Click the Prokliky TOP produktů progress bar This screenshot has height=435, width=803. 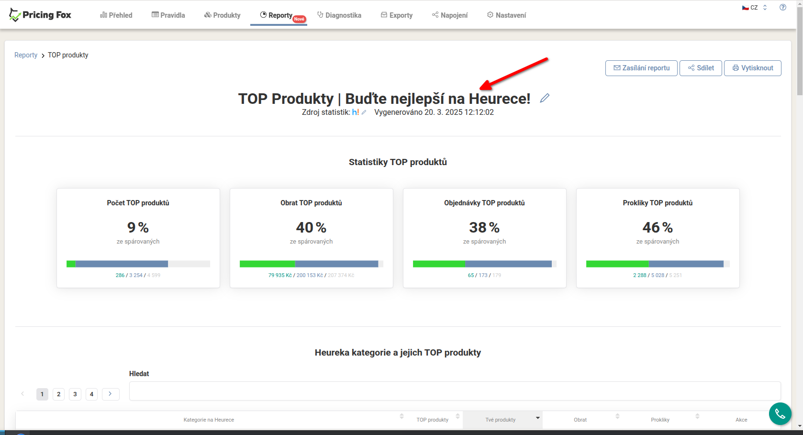(658, 264)
